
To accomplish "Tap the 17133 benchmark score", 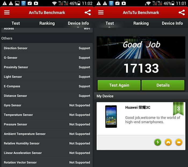I will click(141, 68).
